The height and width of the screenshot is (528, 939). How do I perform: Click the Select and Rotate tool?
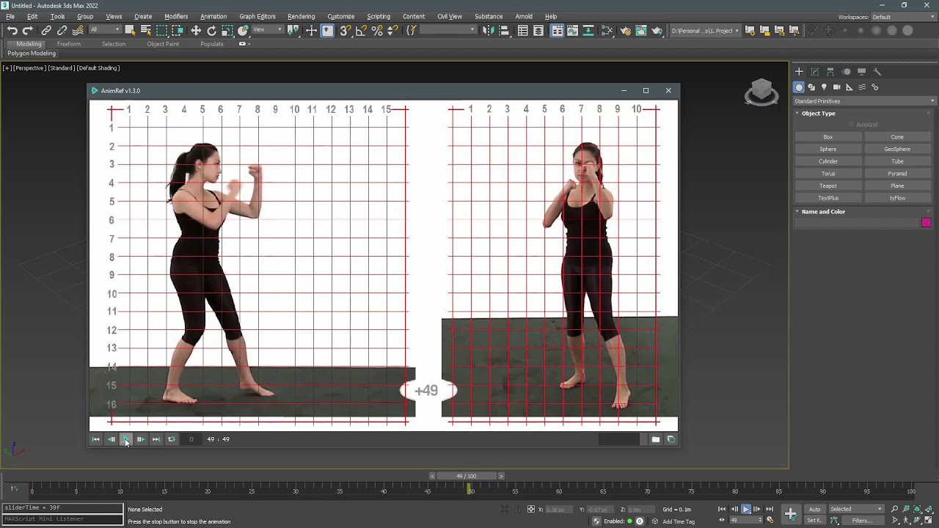(211, 30)
